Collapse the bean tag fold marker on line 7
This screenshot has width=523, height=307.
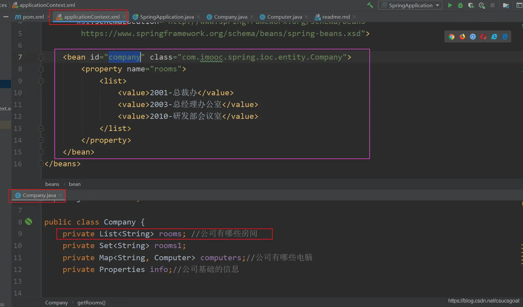pos(41,57)
